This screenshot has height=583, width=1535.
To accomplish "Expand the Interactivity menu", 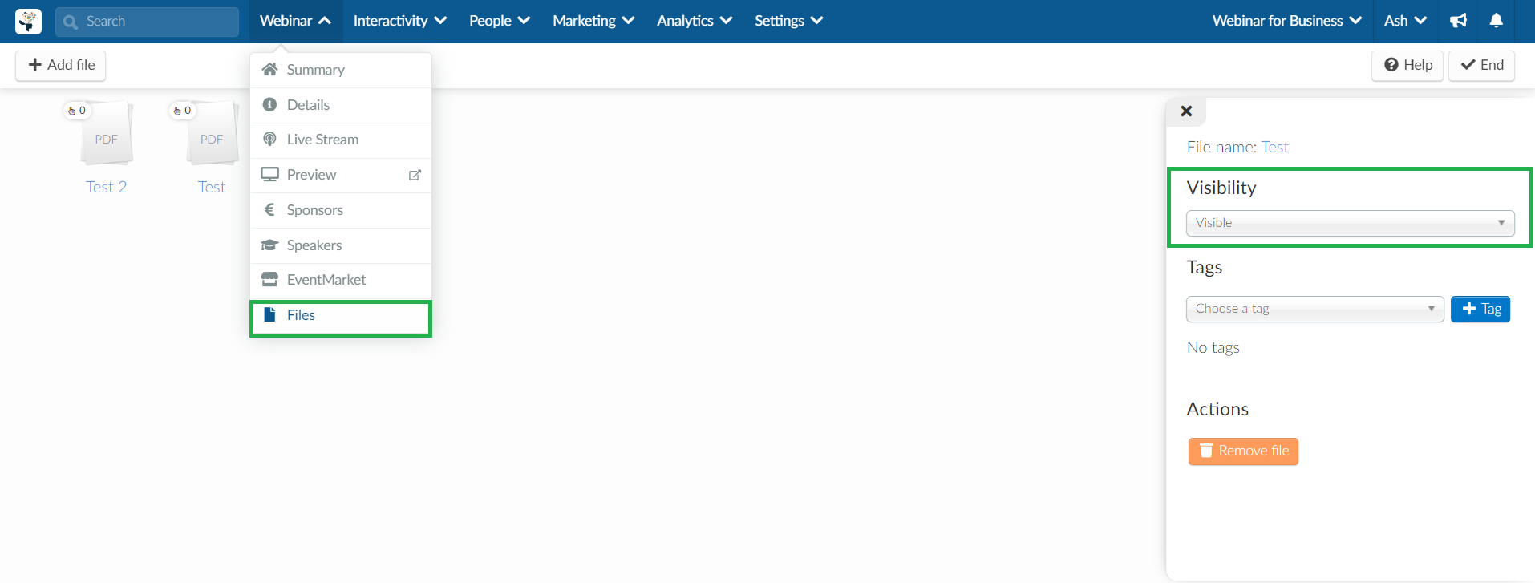I will 400,21.
